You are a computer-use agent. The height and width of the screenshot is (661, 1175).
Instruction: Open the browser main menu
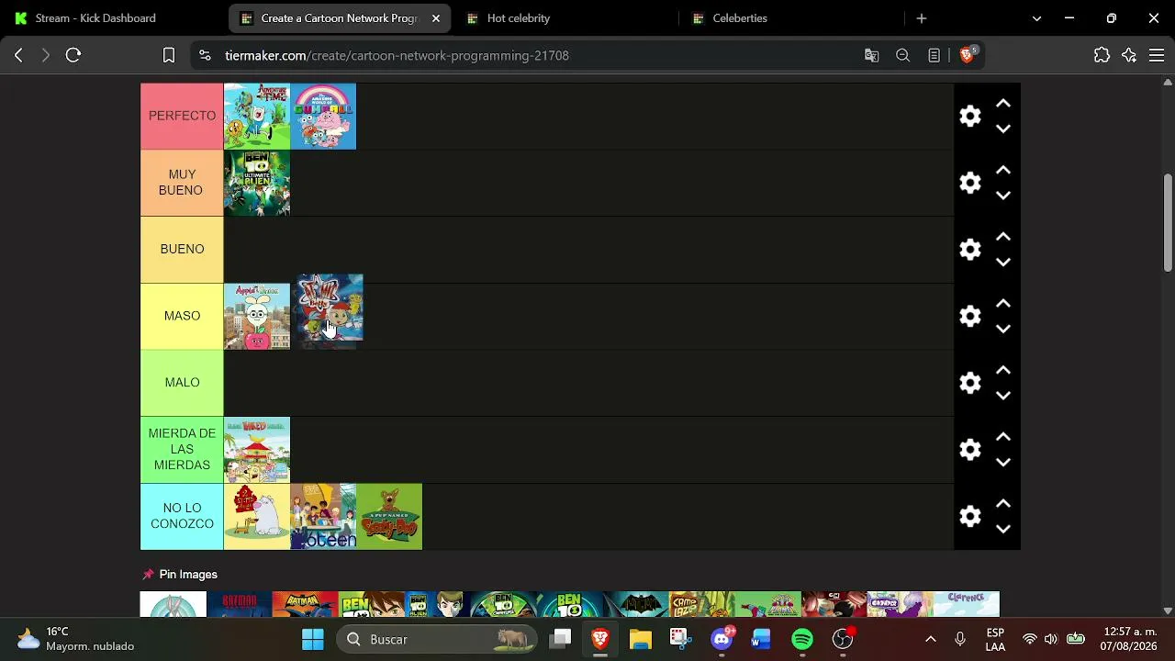[x=1157, y=55]
